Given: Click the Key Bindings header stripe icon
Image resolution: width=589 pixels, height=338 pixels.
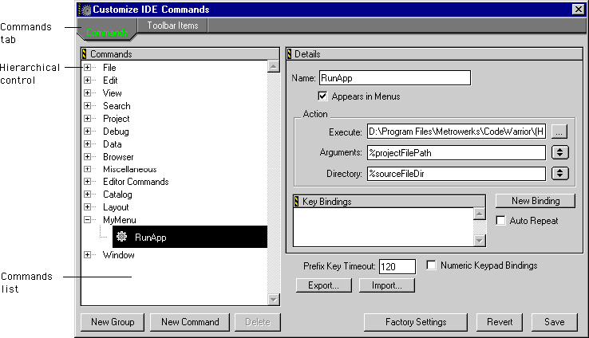Looking at the screenshot, I should click(296, 202).
